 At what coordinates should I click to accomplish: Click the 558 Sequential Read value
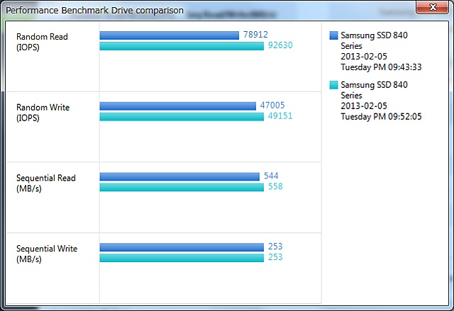tap(275, 186)
